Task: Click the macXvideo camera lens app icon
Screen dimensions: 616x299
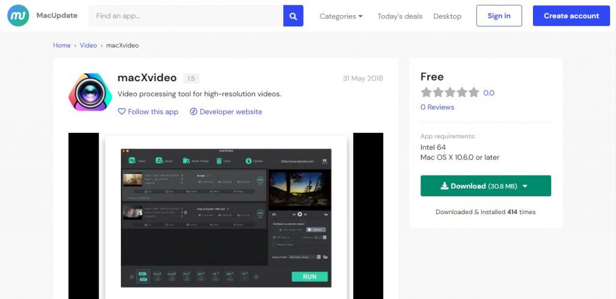Action: coord(89,93)
